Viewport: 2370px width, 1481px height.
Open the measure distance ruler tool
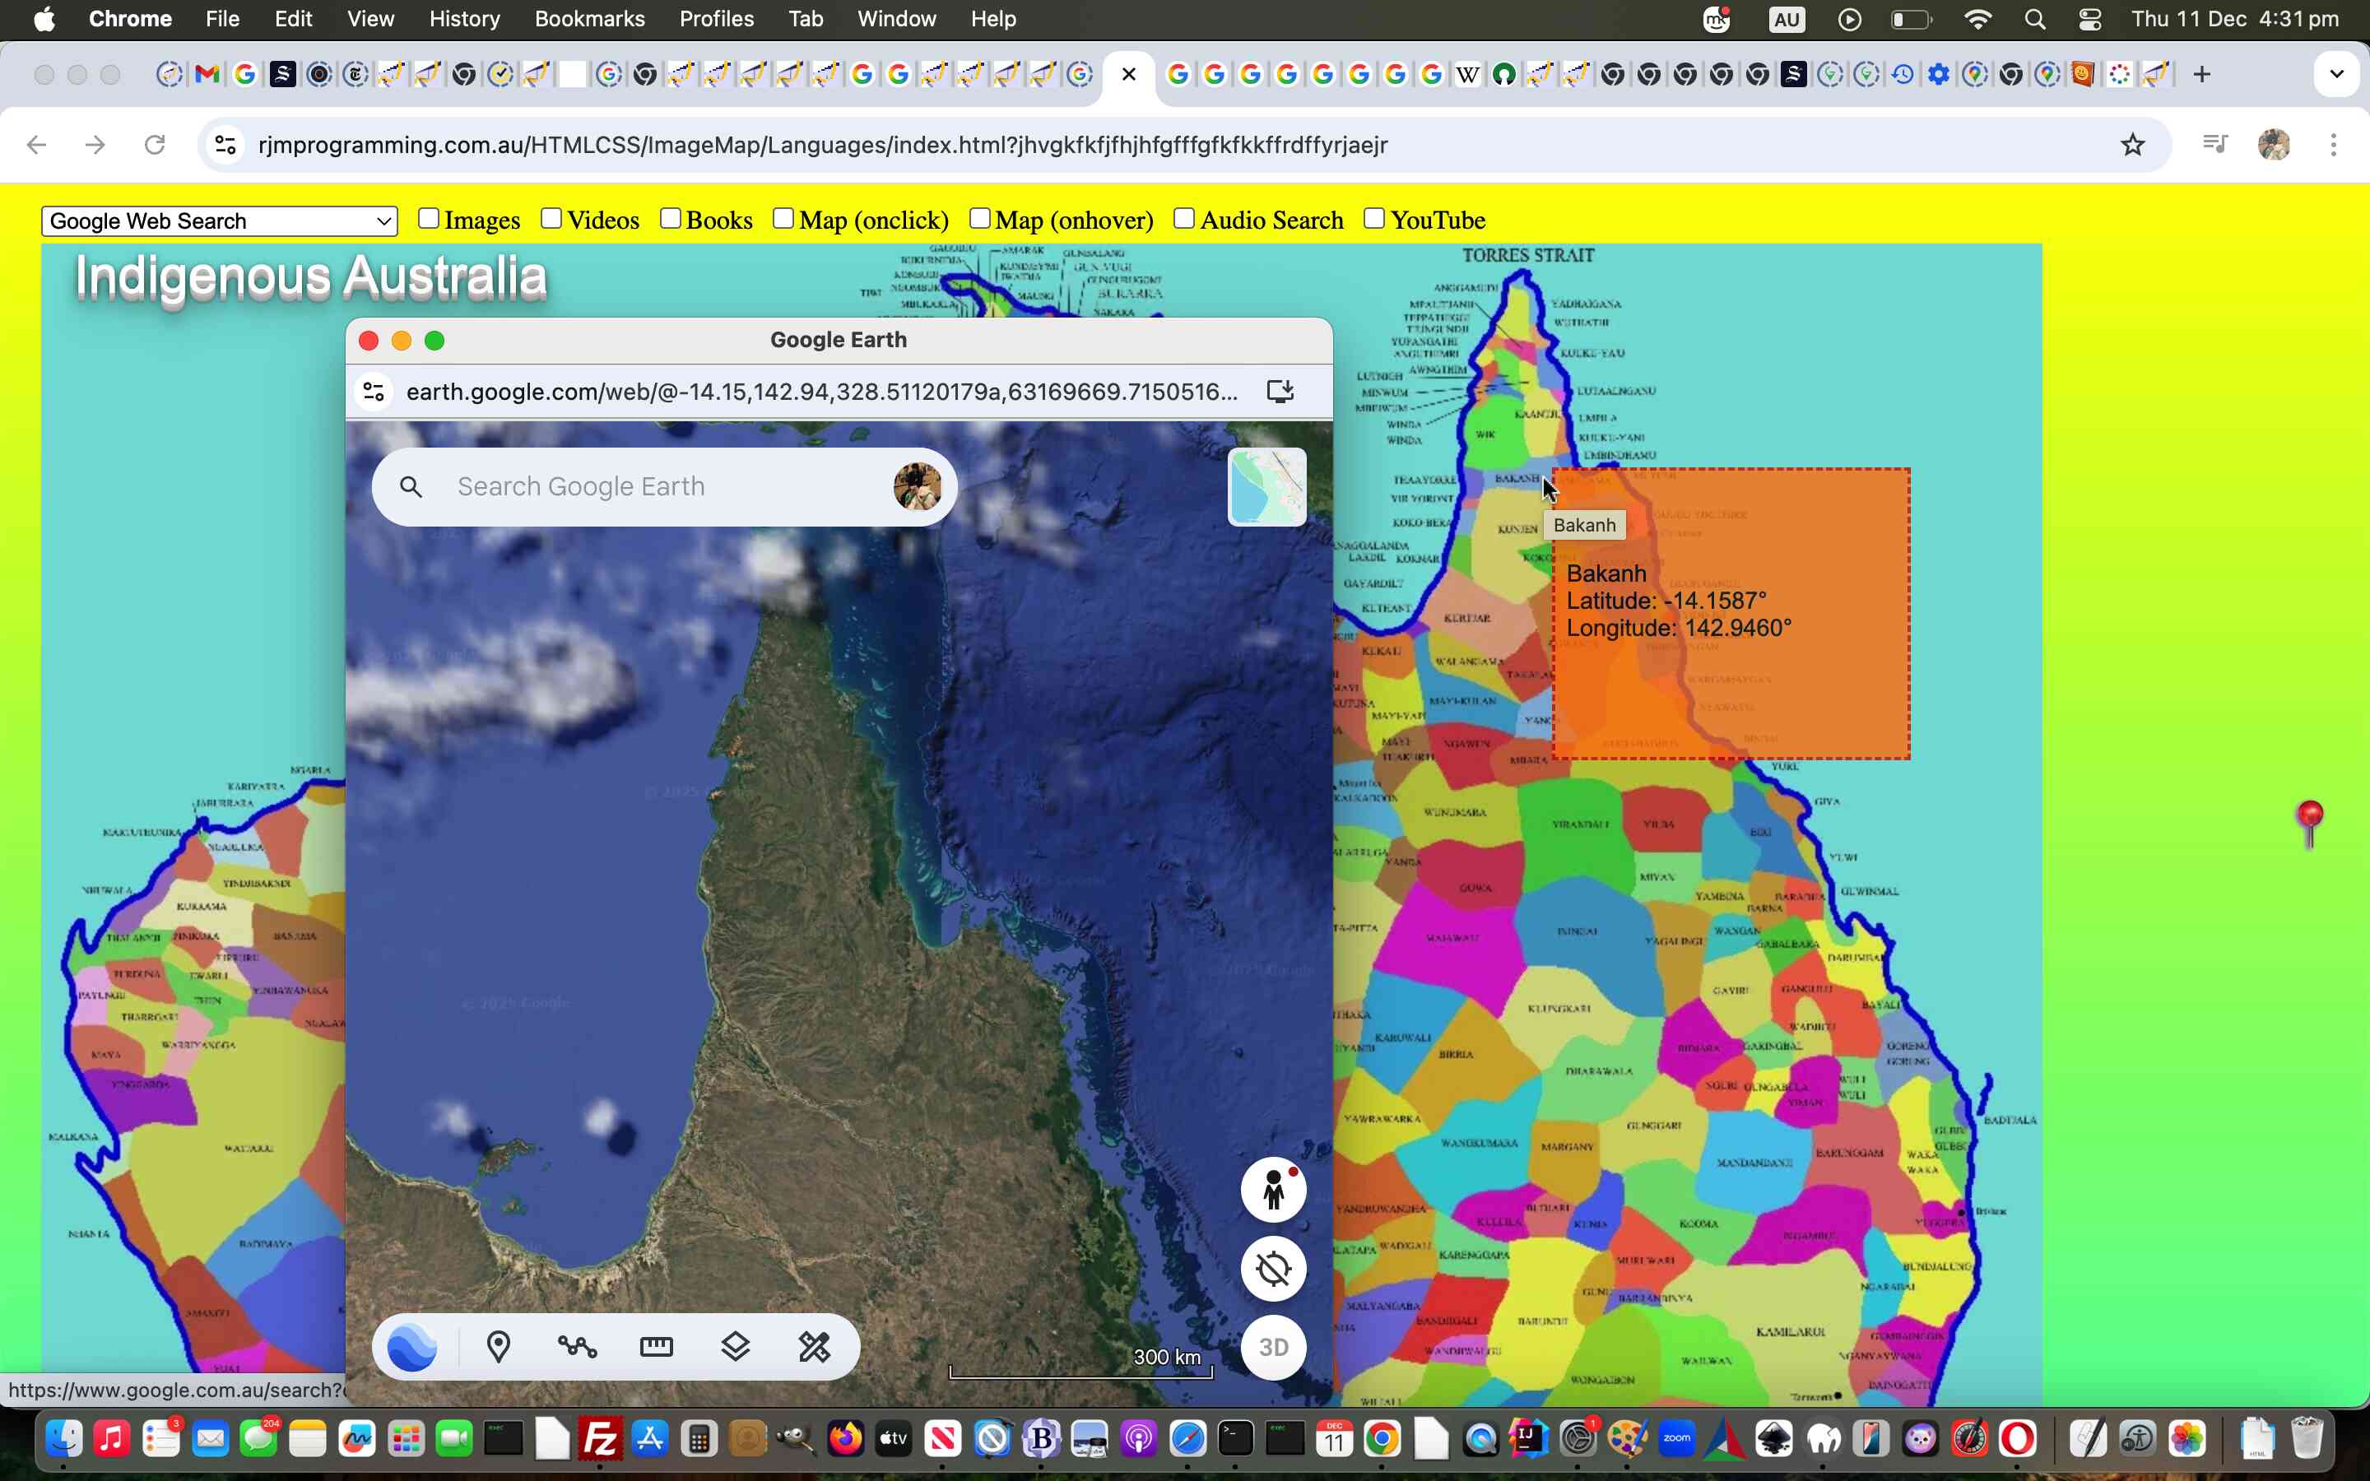click(x=656, y=1346)
